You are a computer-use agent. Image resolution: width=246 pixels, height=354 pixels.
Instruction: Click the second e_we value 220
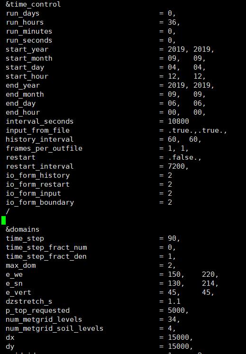[208, 274]
